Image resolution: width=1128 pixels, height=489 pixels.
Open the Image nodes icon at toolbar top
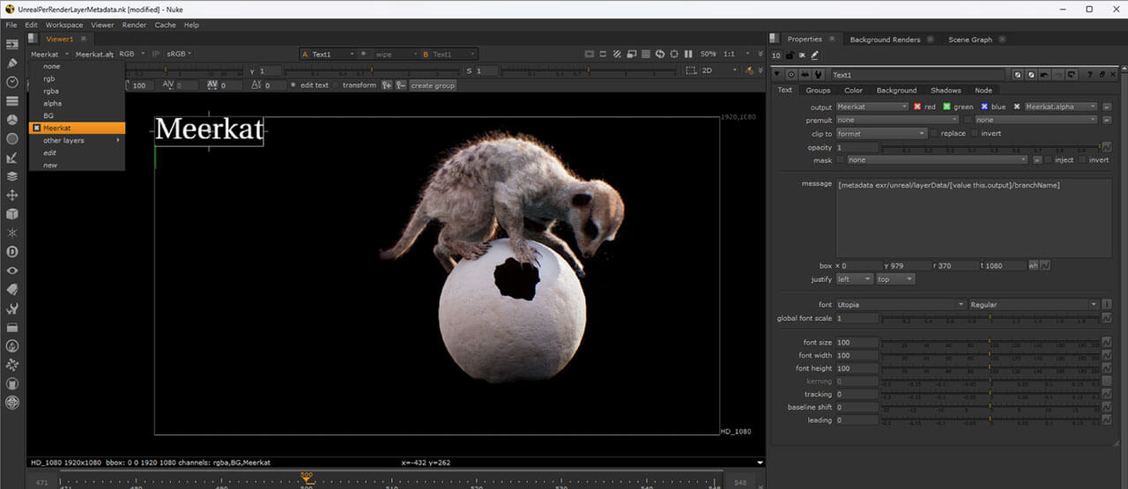[x=12, y=44]
